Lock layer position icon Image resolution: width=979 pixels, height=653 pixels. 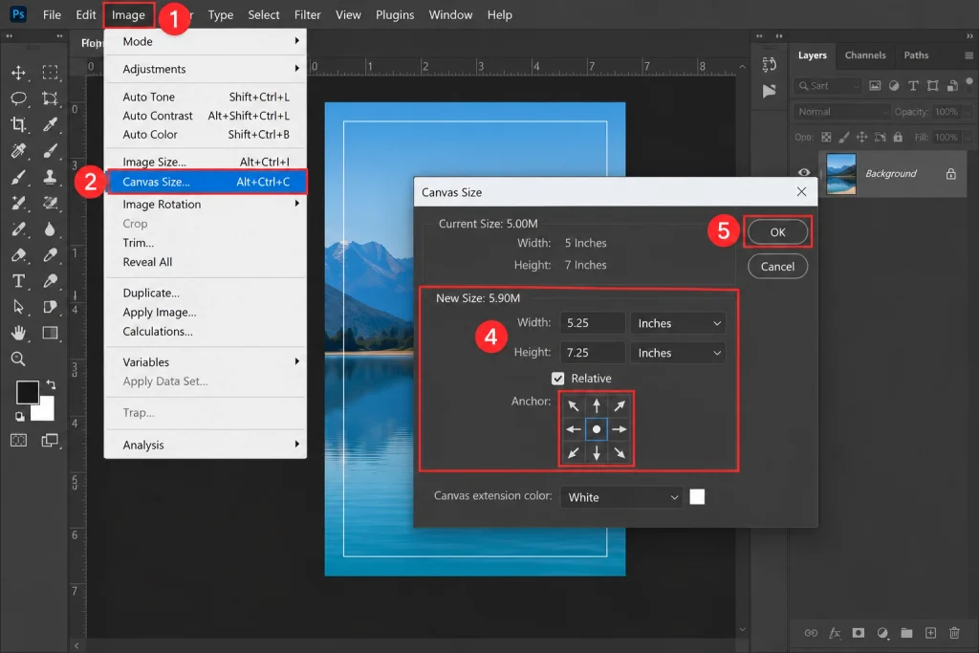point(861,137)
